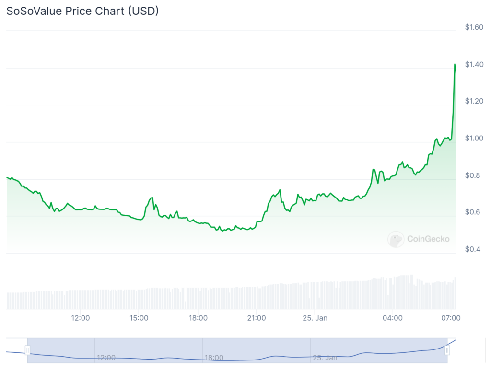Click the SoSoValue Price Chart title

point(82,11)
